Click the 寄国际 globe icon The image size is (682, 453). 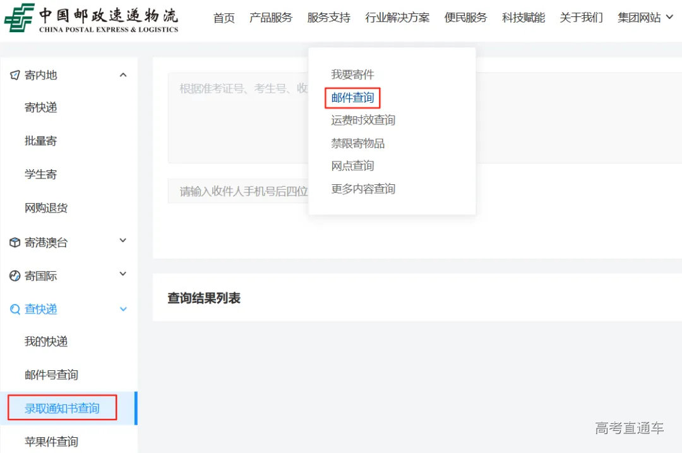click(x=15, y=275)
